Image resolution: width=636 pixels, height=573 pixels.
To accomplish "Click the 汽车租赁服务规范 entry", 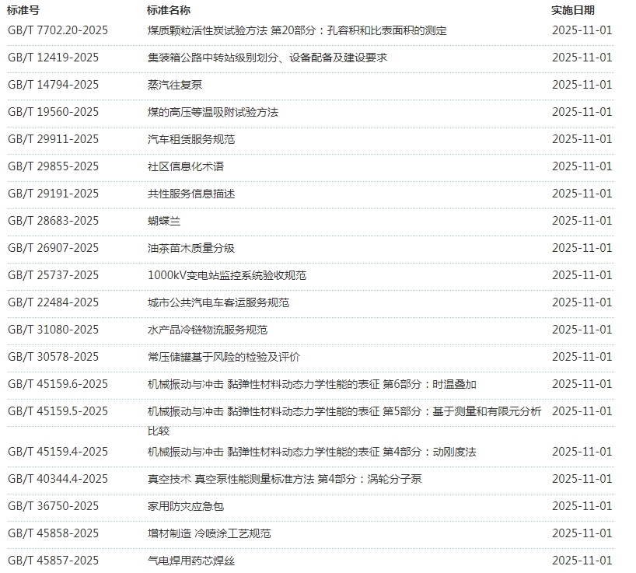I will [x=190, y=139].
